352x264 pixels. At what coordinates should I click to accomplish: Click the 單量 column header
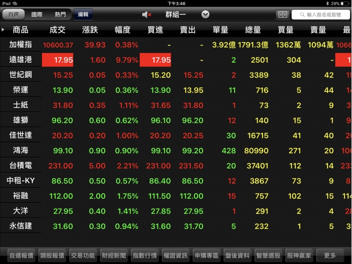point(220,30)
